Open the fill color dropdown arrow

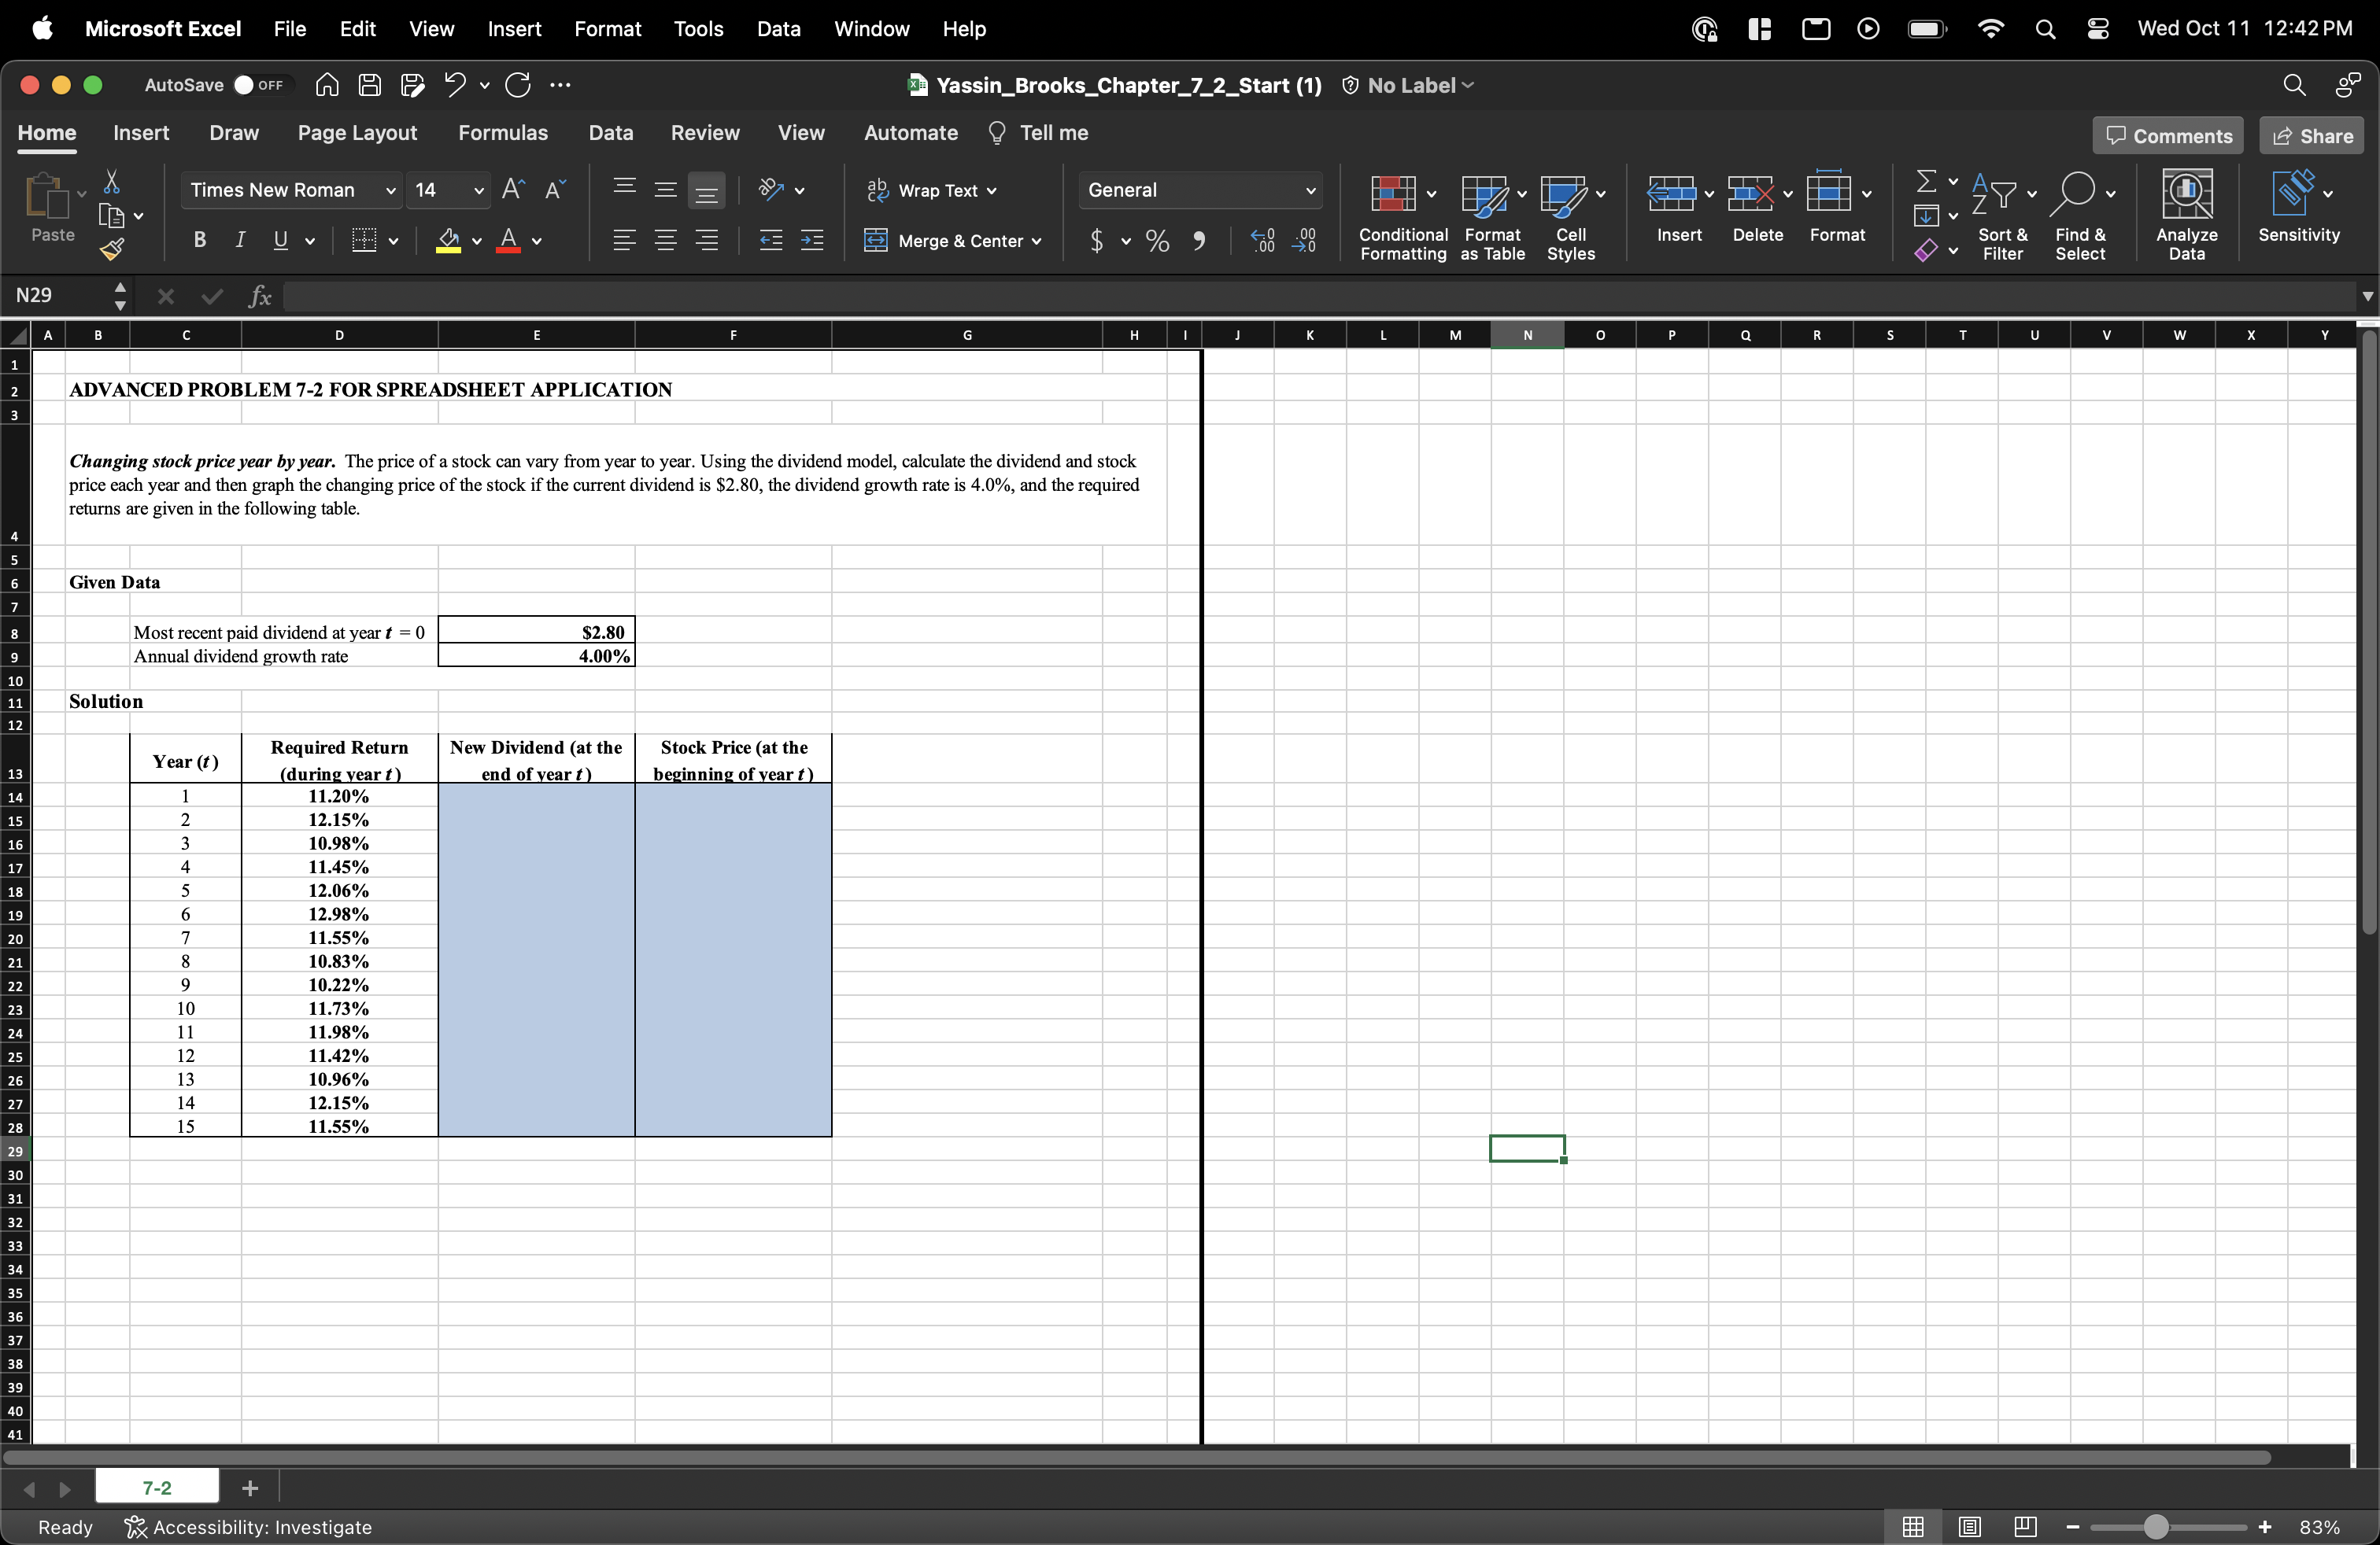pos(477,242)
